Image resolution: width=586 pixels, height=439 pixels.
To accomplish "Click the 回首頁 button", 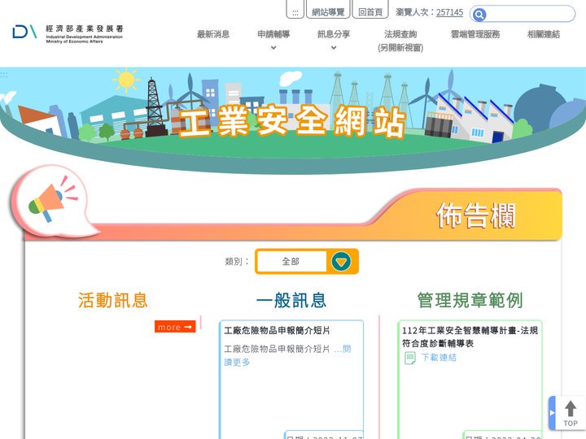I will 370,11.
